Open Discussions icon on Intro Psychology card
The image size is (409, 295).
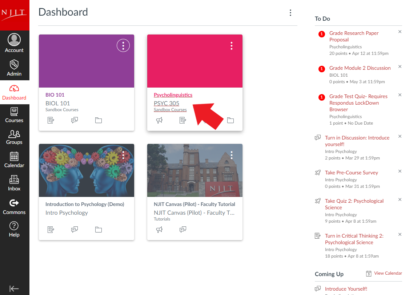pyautogui.click(x=75, y=229)
